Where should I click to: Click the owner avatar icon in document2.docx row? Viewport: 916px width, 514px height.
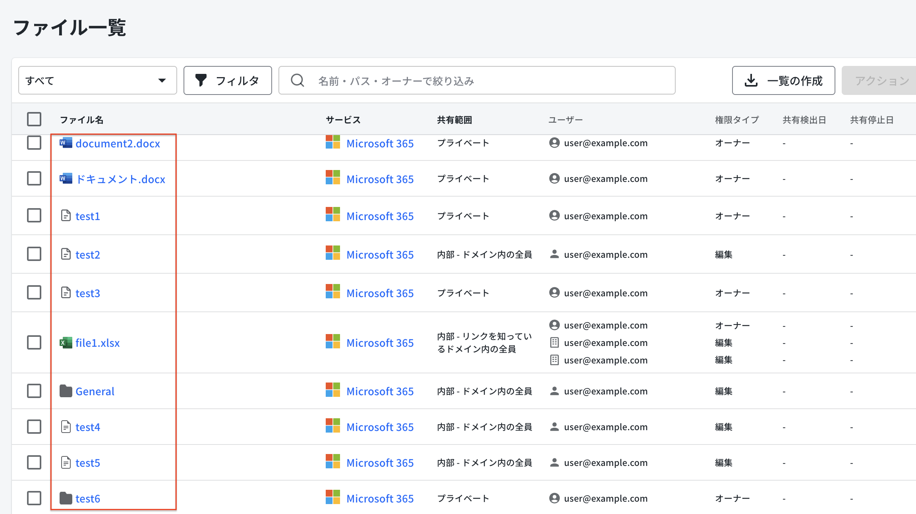(555, 143)
